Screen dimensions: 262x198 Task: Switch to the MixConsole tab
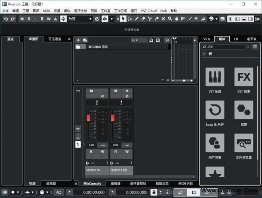tap(92, 184)
